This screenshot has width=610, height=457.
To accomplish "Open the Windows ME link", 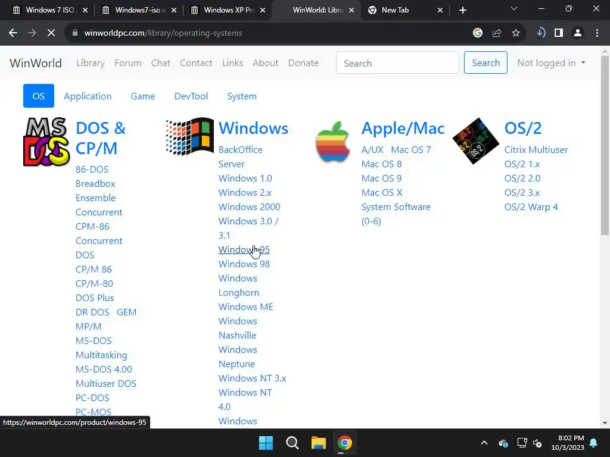I will click(x=246, y=306).
